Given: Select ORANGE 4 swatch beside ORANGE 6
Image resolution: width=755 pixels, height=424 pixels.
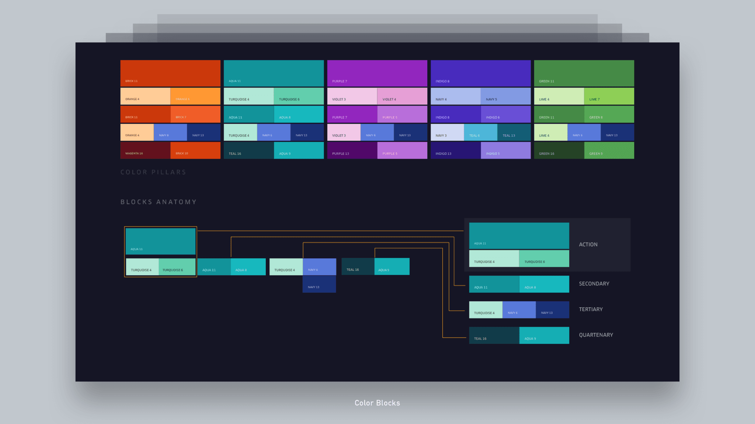Looking at the screenshot, I should [x=145, y=96].
